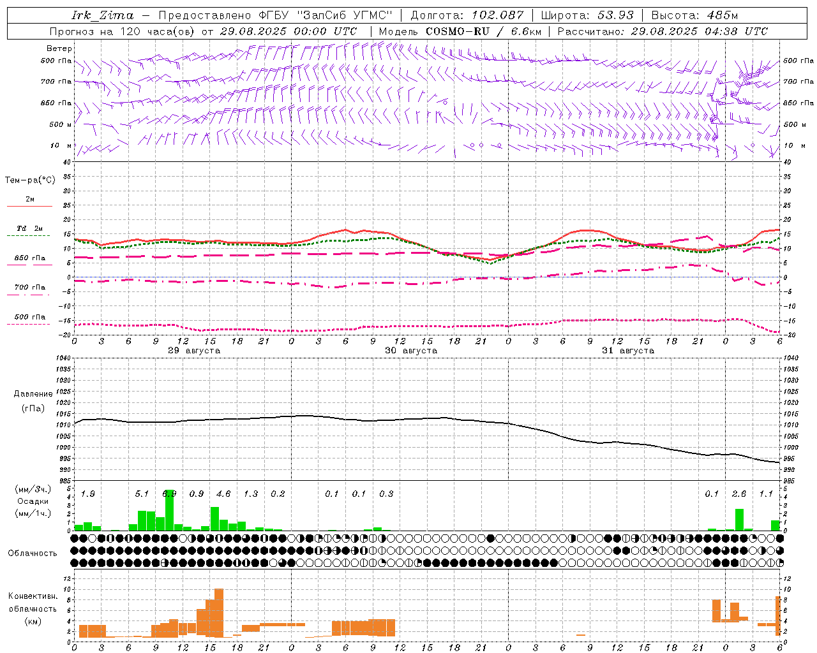Click the model name "COSMO-RU"
The height and width of the screenshot is (653, 817).
[x=458, y=31]
